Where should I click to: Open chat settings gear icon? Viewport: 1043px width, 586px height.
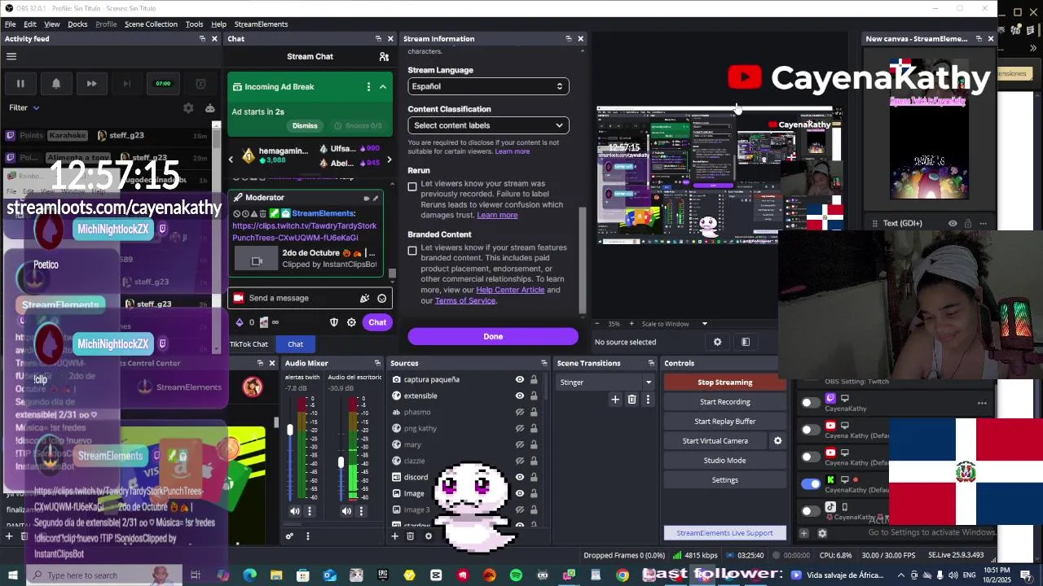[x=351, y=322]
